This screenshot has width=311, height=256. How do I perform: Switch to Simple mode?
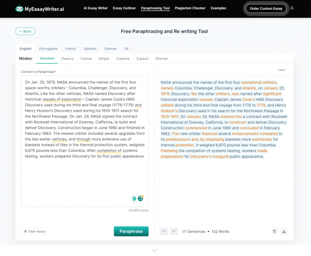[104, 59]
